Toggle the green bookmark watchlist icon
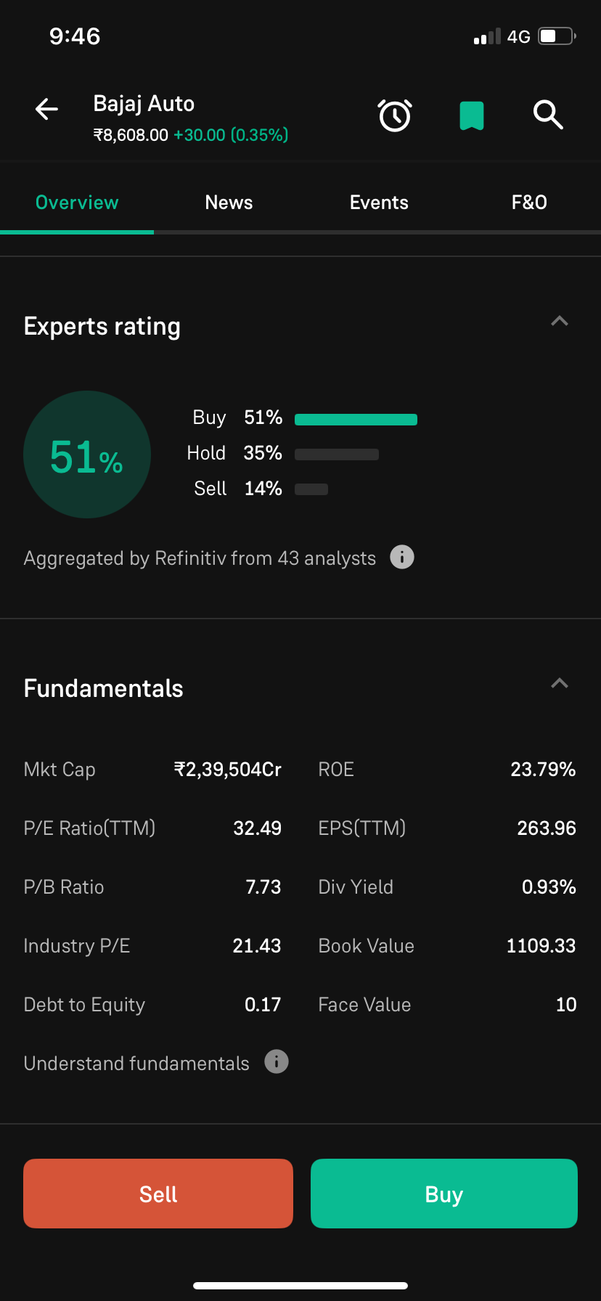 [472, 115]
